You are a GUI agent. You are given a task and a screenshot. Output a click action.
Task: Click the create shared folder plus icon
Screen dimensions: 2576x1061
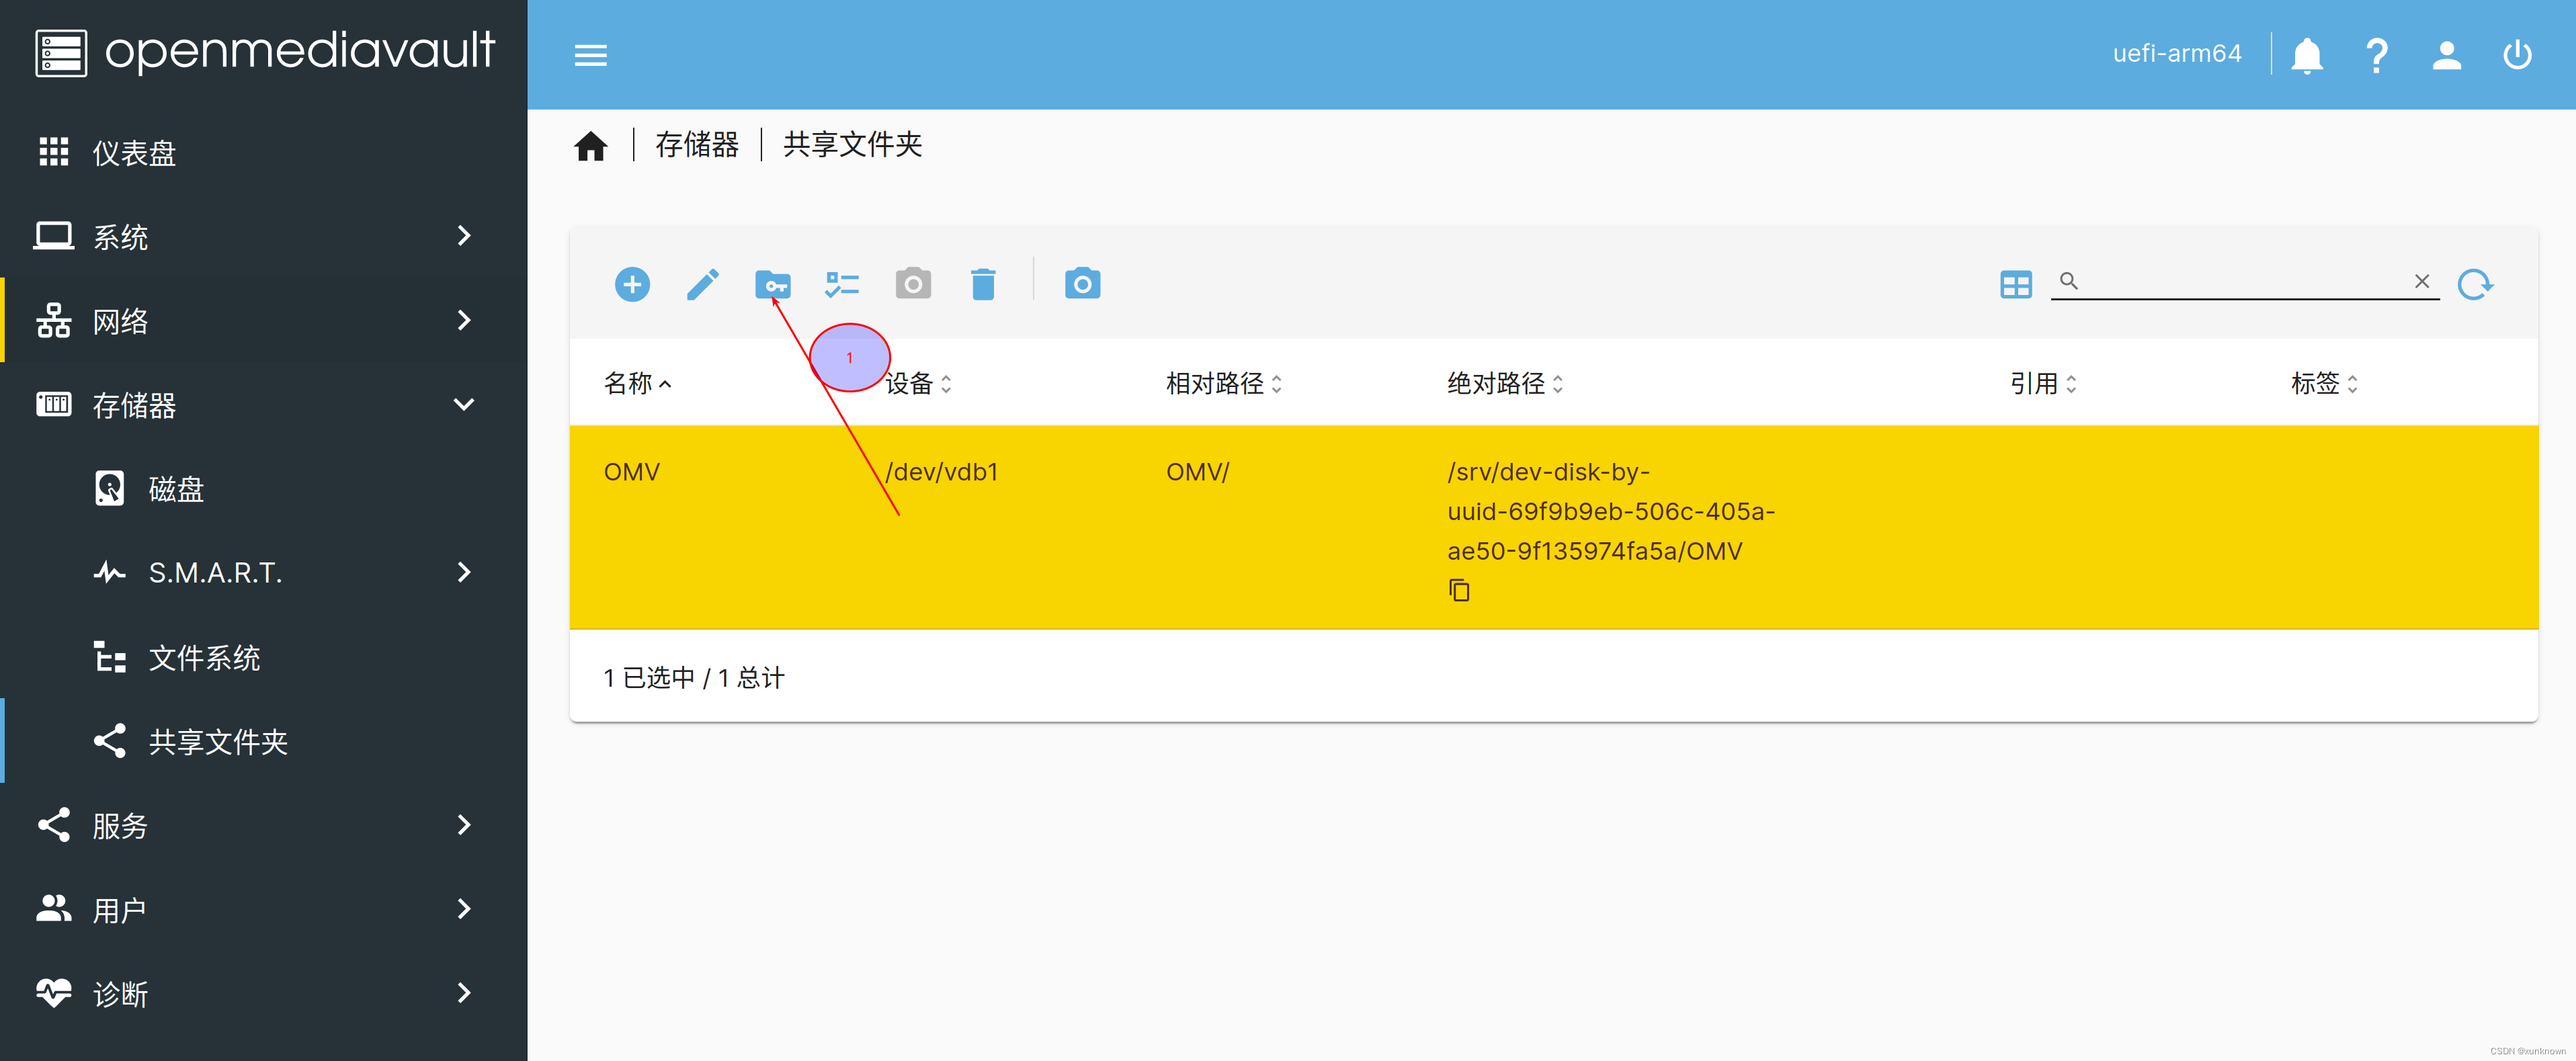[632, 284]
